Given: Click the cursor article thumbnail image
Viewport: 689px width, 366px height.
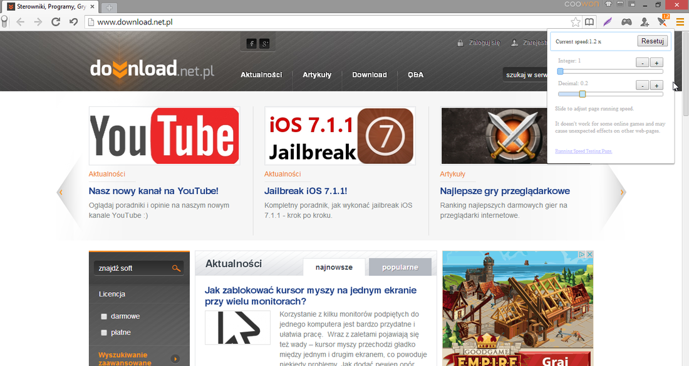Looking at the screenshot, I should point(238,327).
